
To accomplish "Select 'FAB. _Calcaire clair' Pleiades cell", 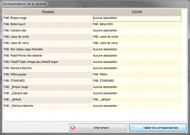I will pyautogui.click(x=48, y=94).
